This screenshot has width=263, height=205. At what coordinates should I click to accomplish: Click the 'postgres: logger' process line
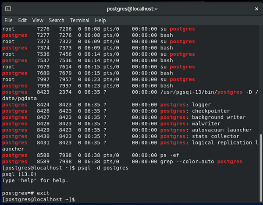coord(107,105)
